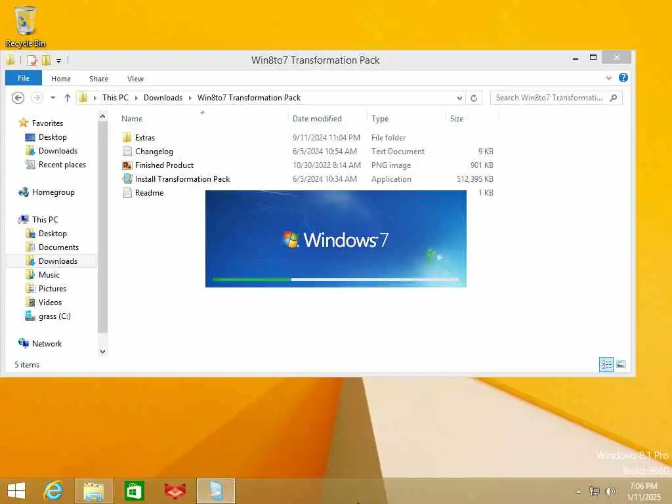Select This PC in navigation pane
This screenshot has height=504, width=672.
point(45,219)
